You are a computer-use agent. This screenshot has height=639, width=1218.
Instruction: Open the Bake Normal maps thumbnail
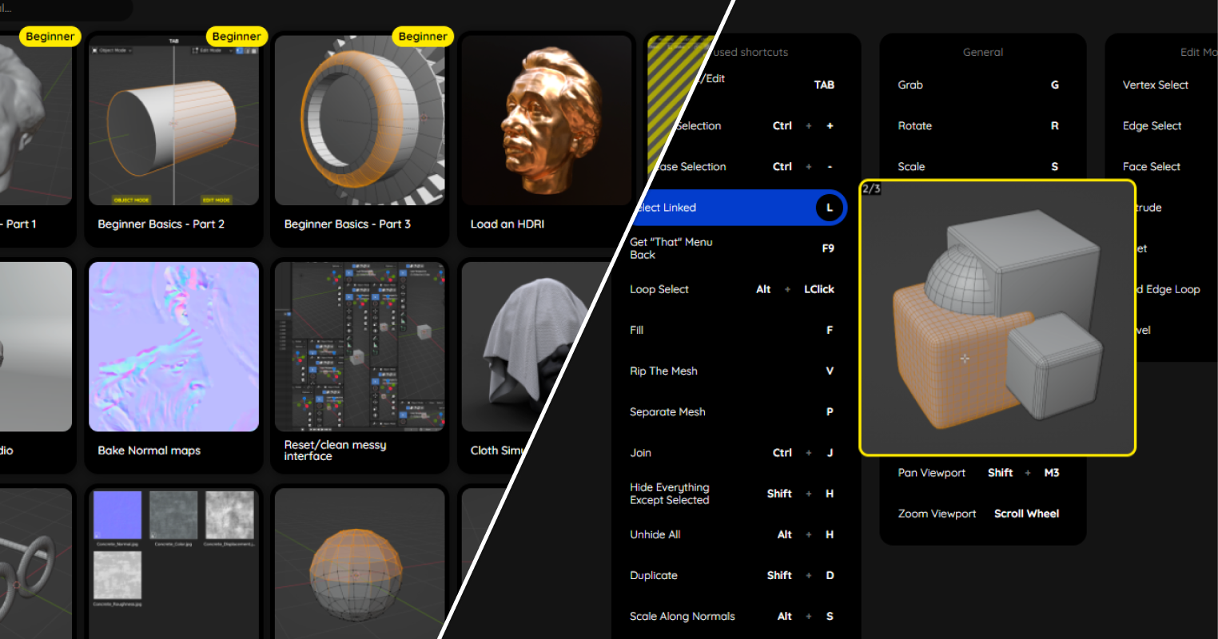coord(173,347)
